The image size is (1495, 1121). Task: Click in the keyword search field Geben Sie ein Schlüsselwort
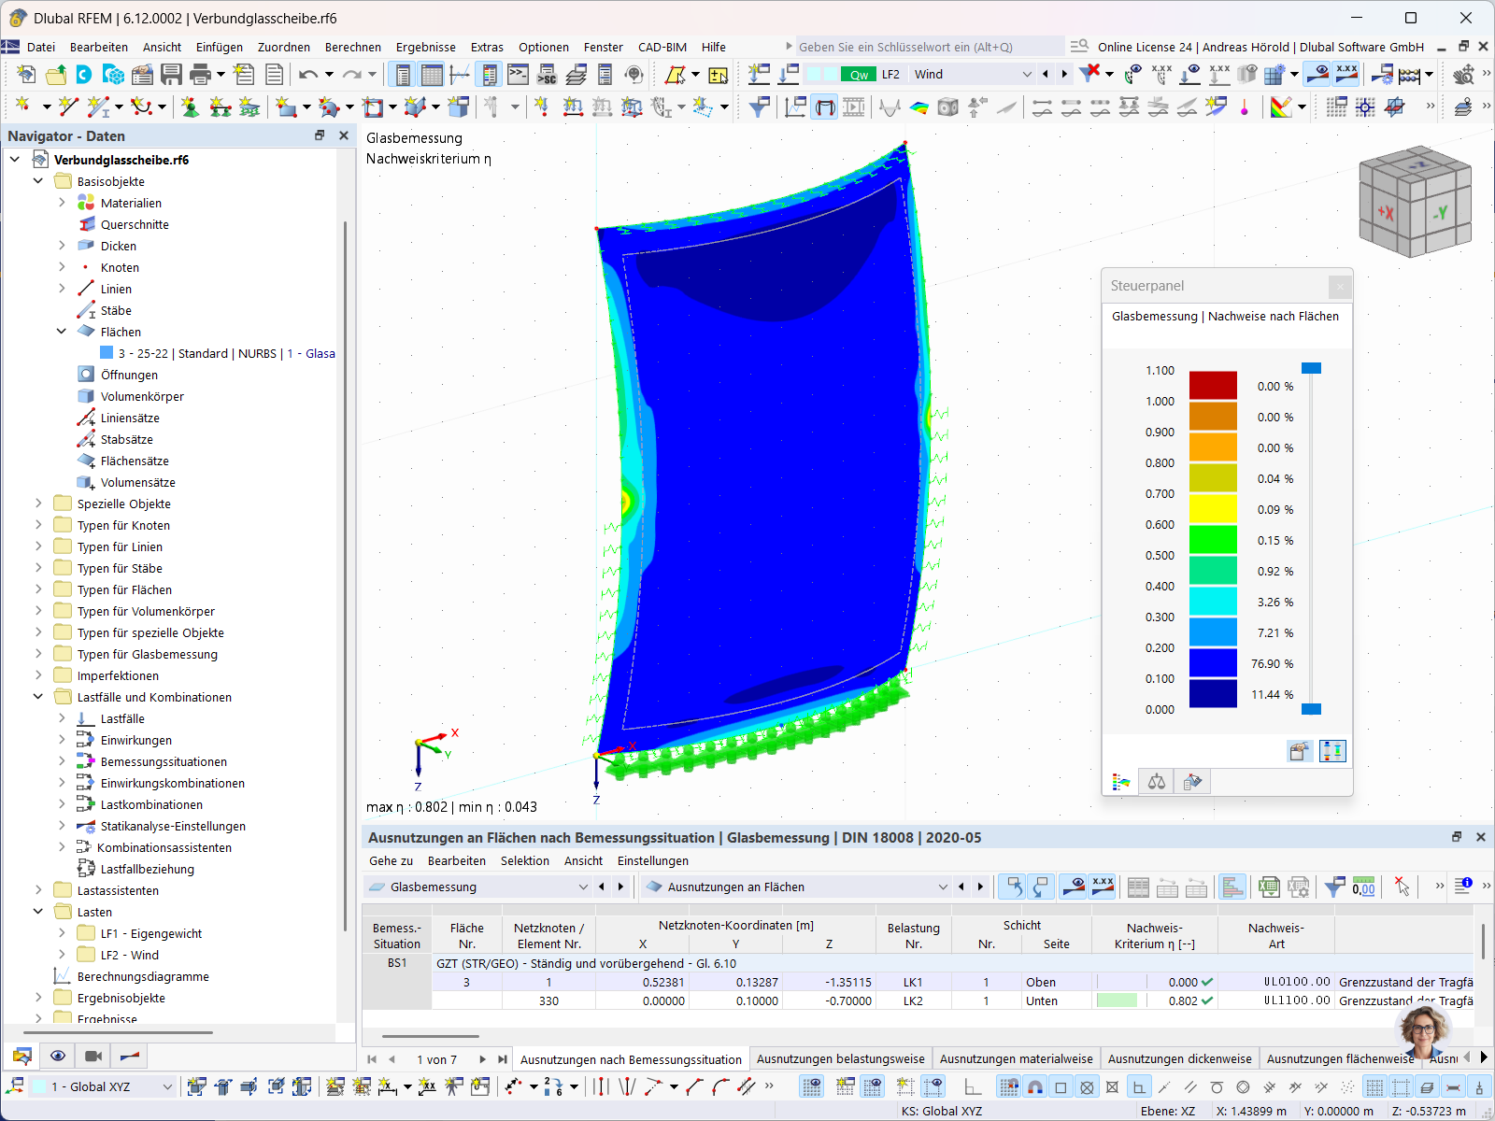pyautogui.click(x=925, y=46)
